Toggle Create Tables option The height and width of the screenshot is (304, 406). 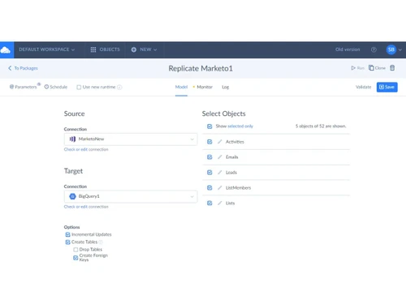67,242
